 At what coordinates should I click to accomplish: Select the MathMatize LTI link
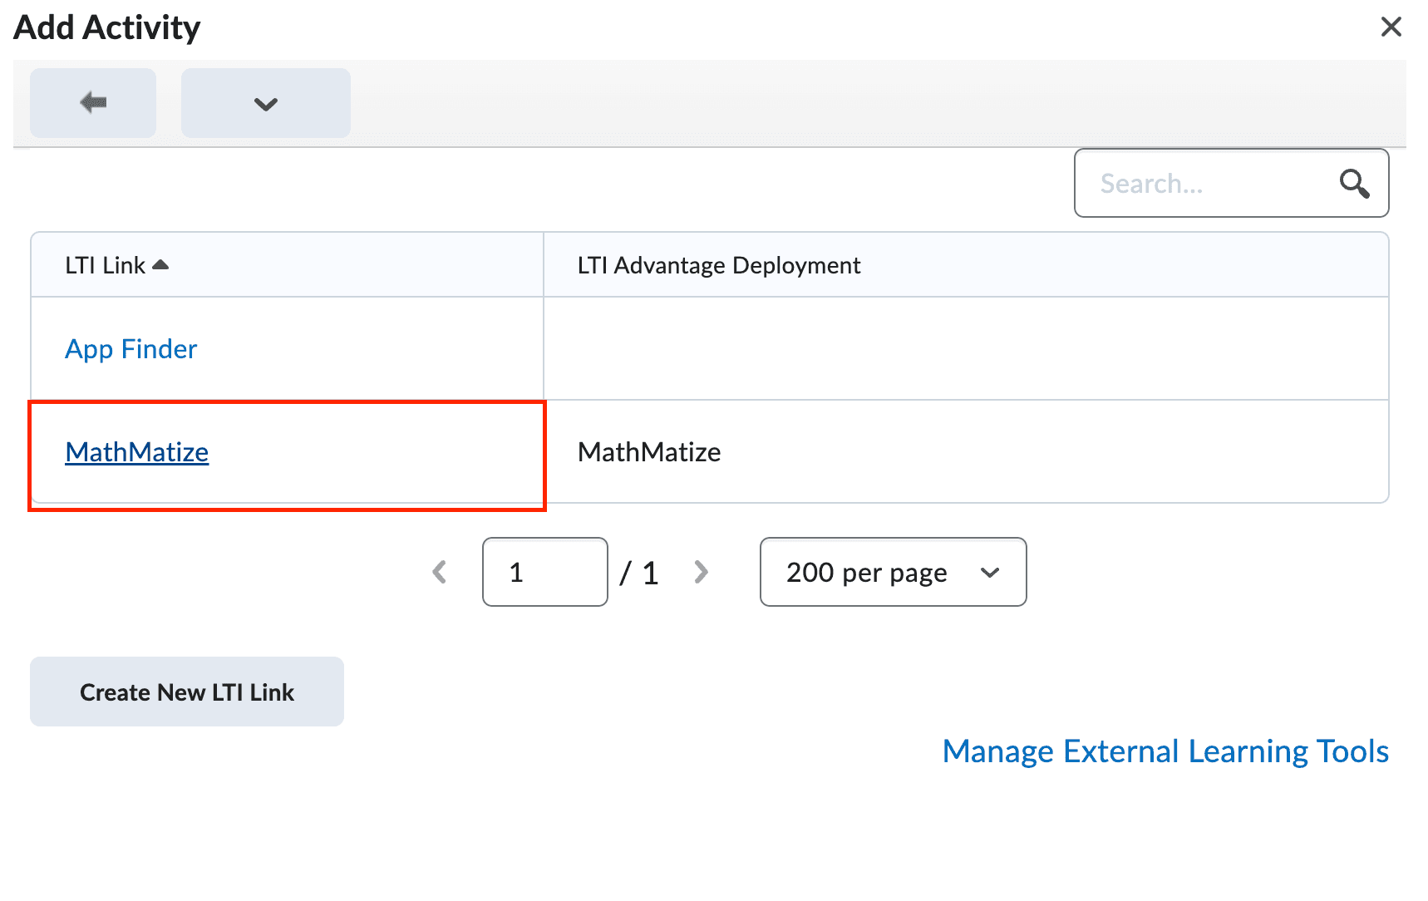[137, 452]
